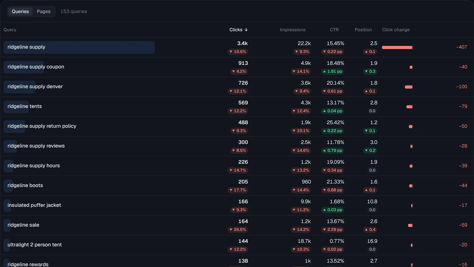Open the 'ridgeline boots' query
The width and height of the screenshot is (474, 267).
coord(25,185)
